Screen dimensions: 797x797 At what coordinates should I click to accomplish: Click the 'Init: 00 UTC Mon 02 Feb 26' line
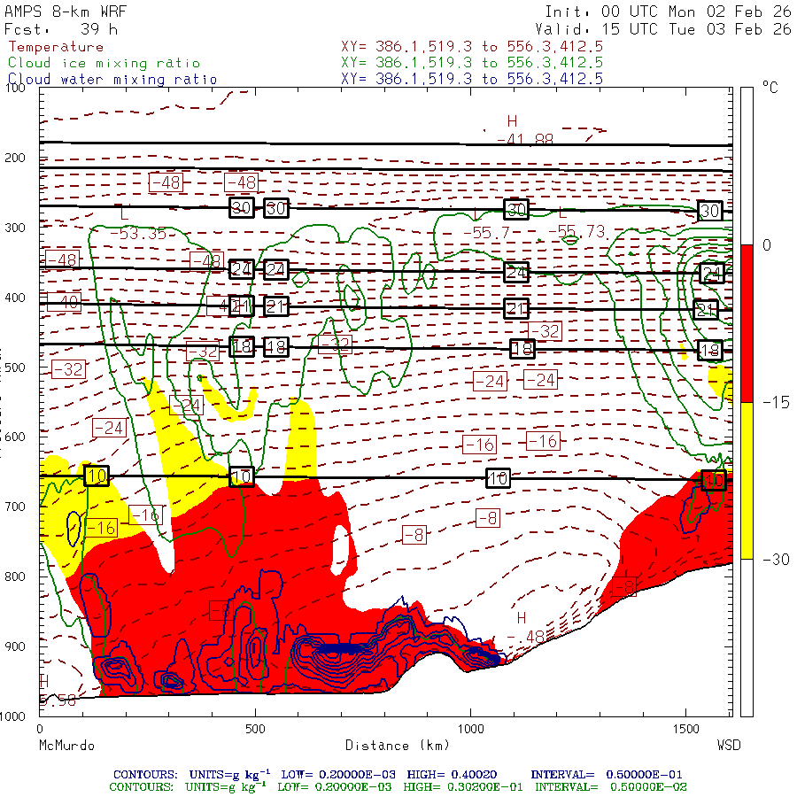click(x=668, y=12)
